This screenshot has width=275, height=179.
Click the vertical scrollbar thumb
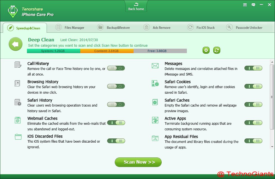tap(272, 97)
